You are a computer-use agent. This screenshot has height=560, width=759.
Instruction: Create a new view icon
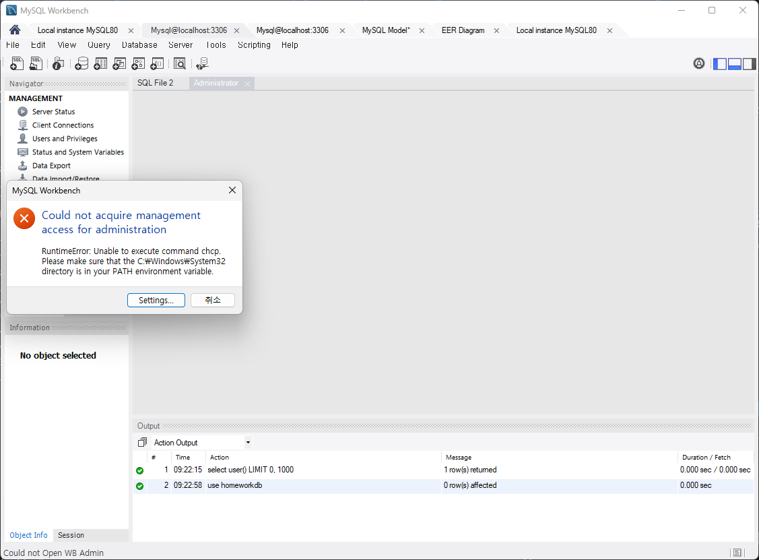120,63
